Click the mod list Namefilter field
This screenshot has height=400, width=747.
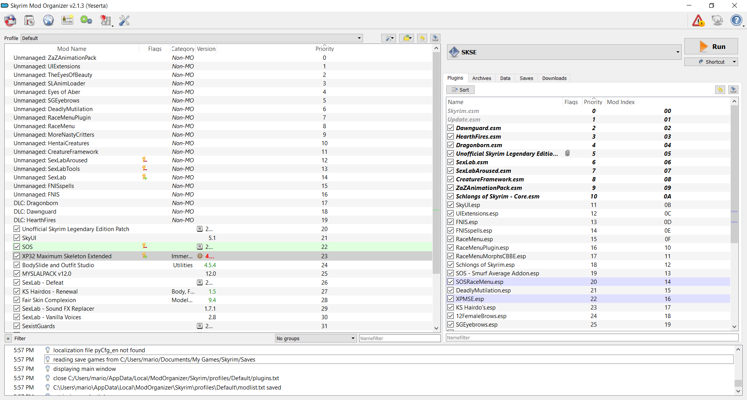click(400, 338)
